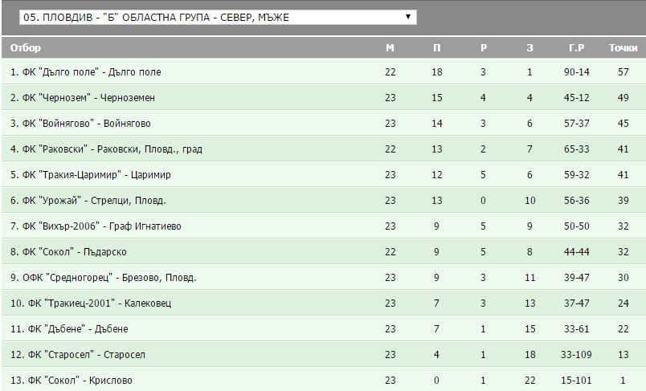Open team ФК "Дълго поле" row
The width and height of the screenshot is (646, 391).
coord(86,72)
